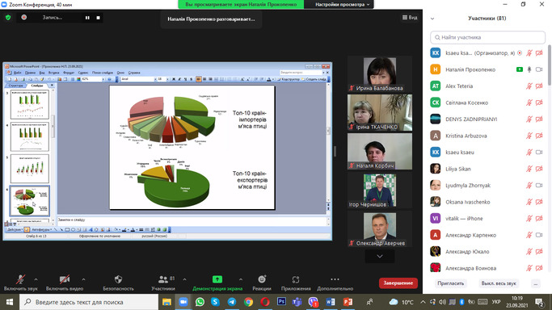This screenshot has width=552, height=310.
Task: Stop the recording
Action: point(99,18)
